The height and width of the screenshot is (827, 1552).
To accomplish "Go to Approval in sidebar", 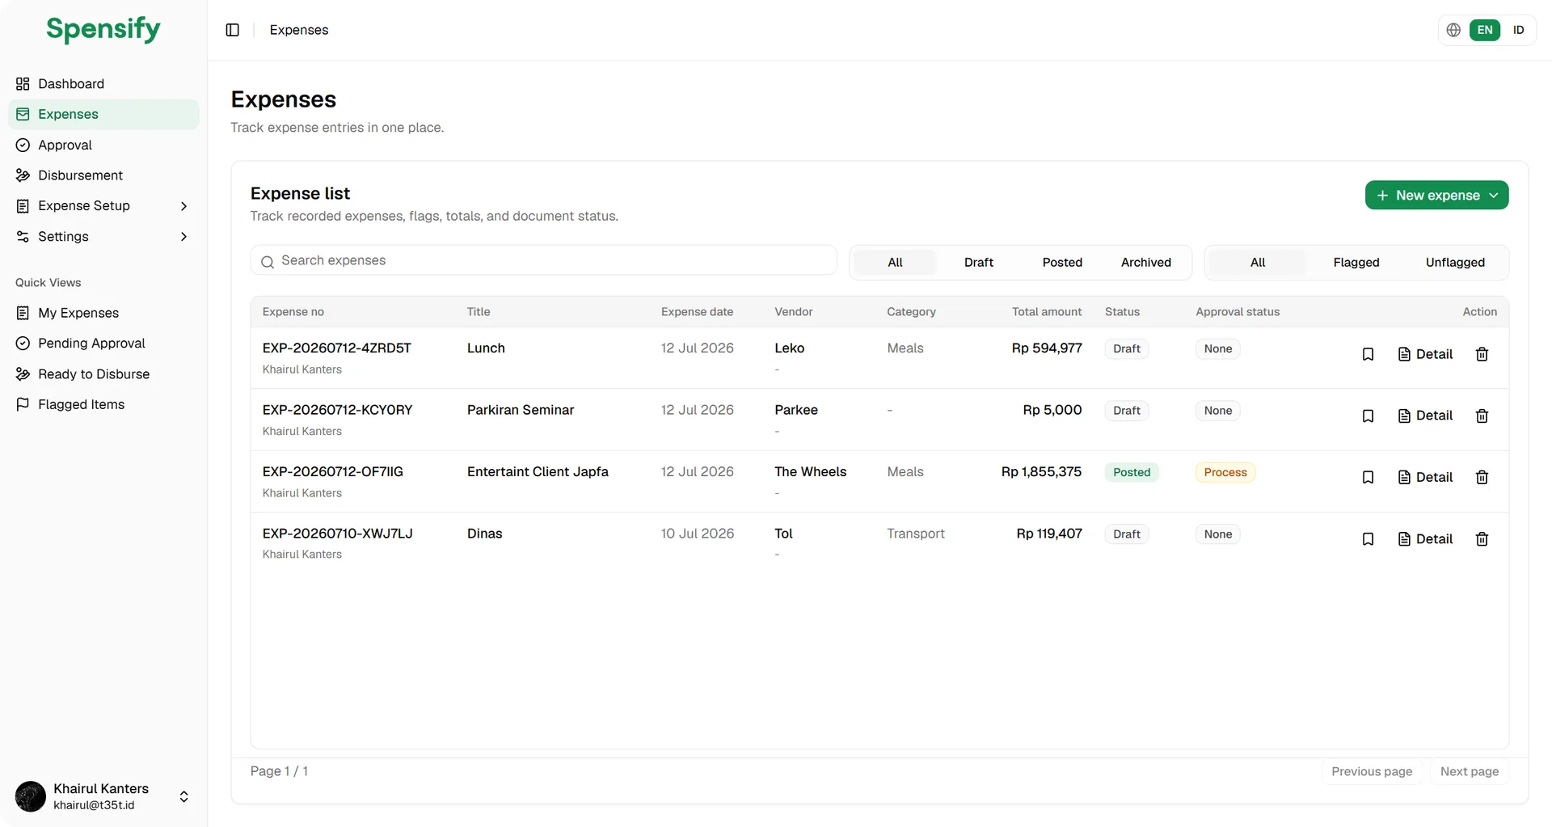I will (x=103, y=145).
